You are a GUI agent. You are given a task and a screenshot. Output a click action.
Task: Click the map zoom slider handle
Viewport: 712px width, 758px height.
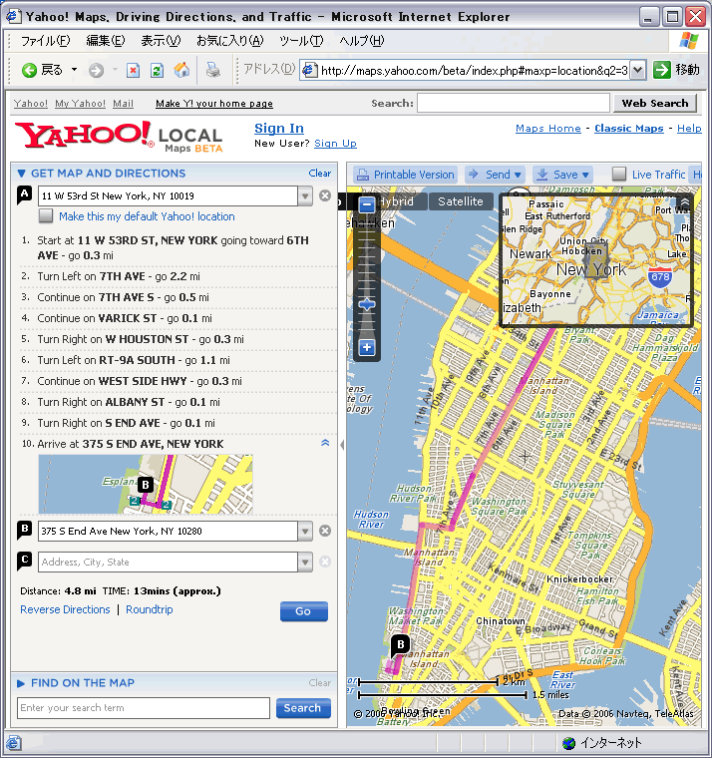367,304
